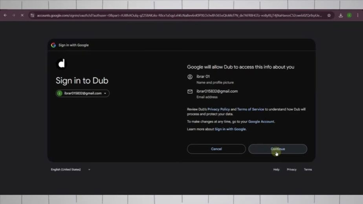Click envelope icon beside email address
The image size is (363, 204).
(x=190, y=91)
